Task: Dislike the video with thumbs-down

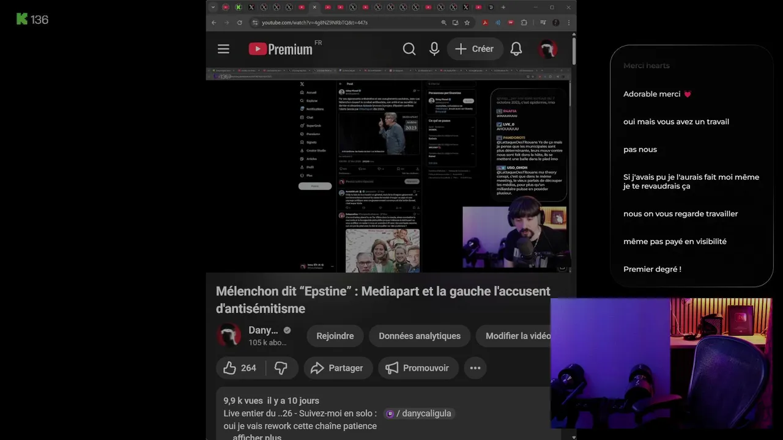Action: point(281,368)
